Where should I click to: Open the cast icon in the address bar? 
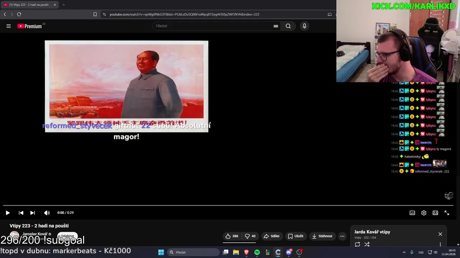pyautogui.click(x=330, y=14)
